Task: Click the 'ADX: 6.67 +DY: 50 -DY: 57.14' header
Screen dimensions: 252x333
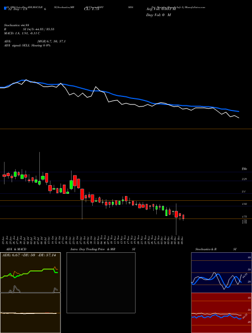Action: tap(29, 255)
